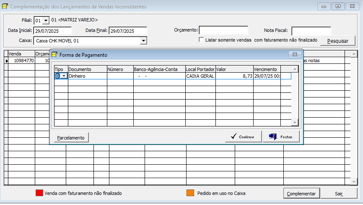Screen dimensions: 363x205
Task: Click the Forma de Pagamento title icon
Action: 54,55
